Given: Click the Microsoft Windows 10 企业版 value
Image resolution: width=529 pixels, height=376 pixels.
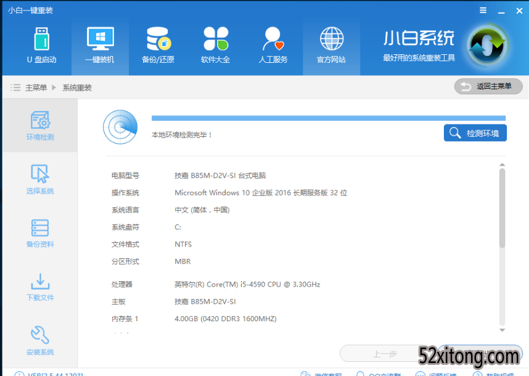Looking at the screenshot, I should (261, 192).
